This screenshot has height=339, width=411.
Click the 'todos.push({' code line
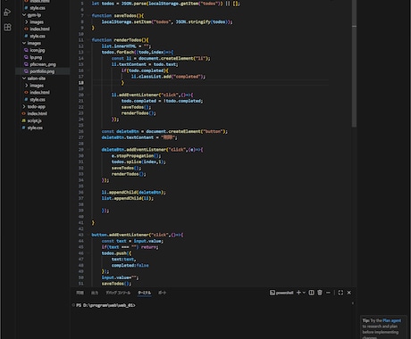(x=116, y=253)
